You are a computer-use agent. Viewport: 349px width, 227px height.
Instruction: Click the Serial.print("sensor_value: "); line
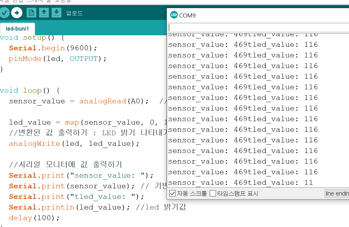click(x=81, y=175)
